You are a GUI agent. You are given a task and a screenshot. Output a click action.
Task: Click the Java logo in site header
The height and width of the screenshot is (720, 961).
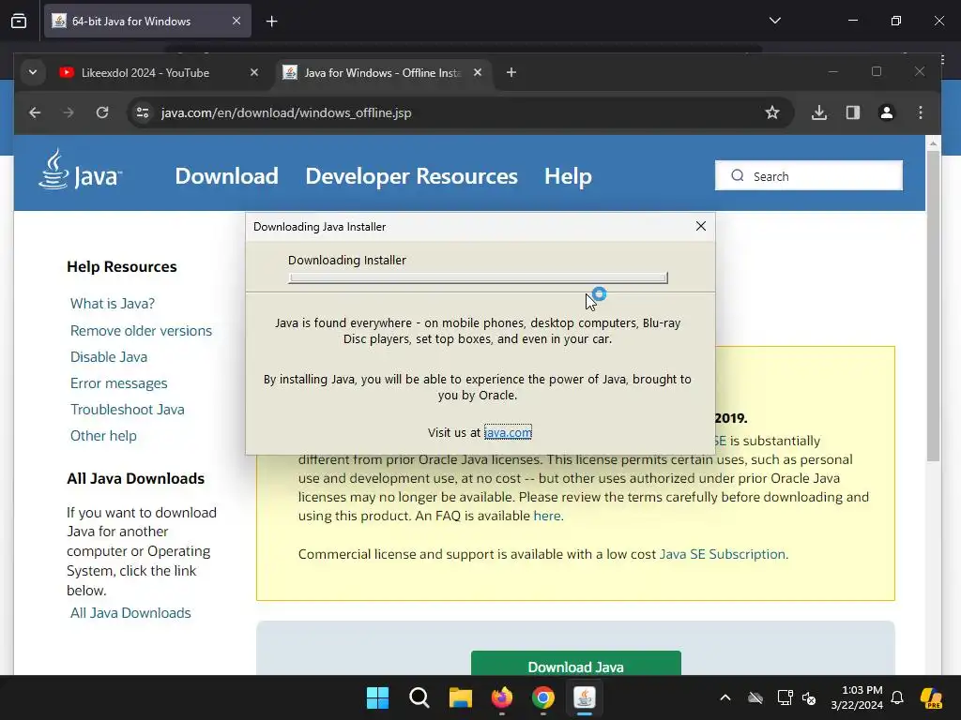point(81,171)
